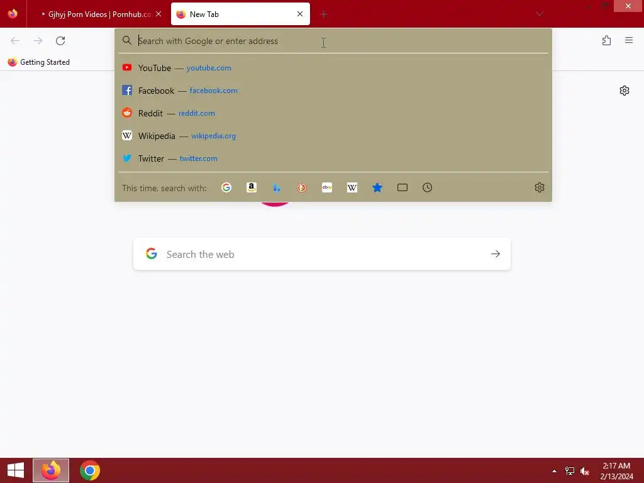644x483 pixels.
Task: Search this time with eBay
Action: tap(327, 187)
